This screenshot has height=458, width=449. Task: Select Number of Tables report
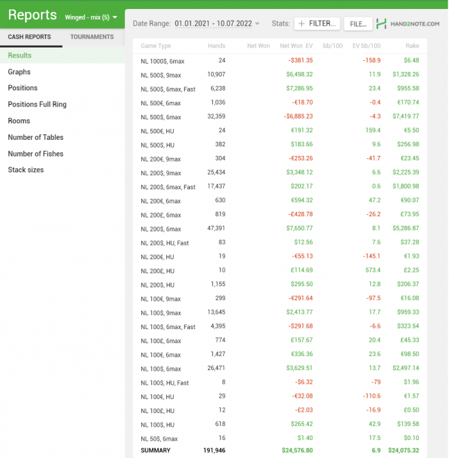(36, 137)
